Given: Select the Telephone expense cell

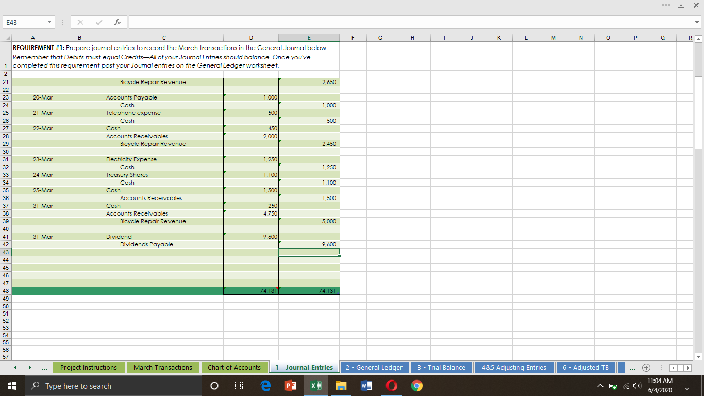Looking at the screenshot, I should 164,113.
